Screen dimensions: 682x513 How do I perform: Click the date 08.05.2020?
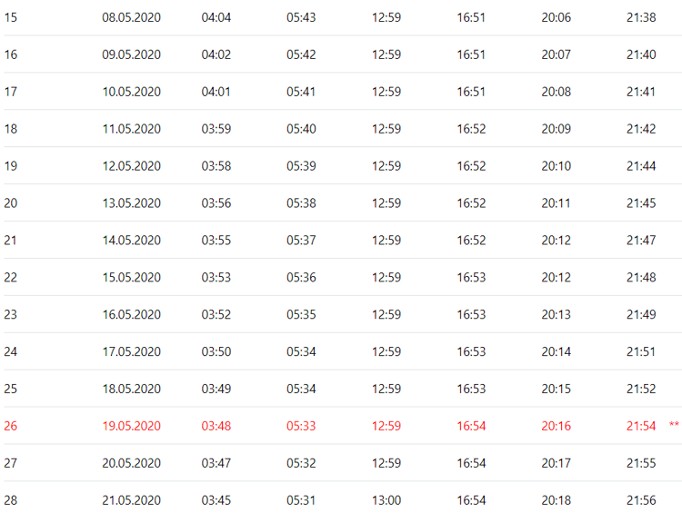[x=131, y=17]
